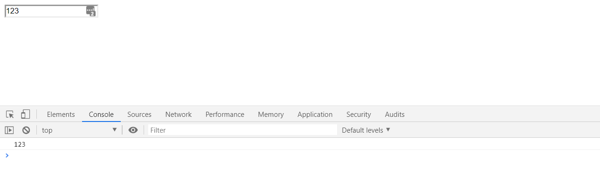This screenshot has width=600, height=169.
Task: Open the Performance tab
Action: (225, 115)
